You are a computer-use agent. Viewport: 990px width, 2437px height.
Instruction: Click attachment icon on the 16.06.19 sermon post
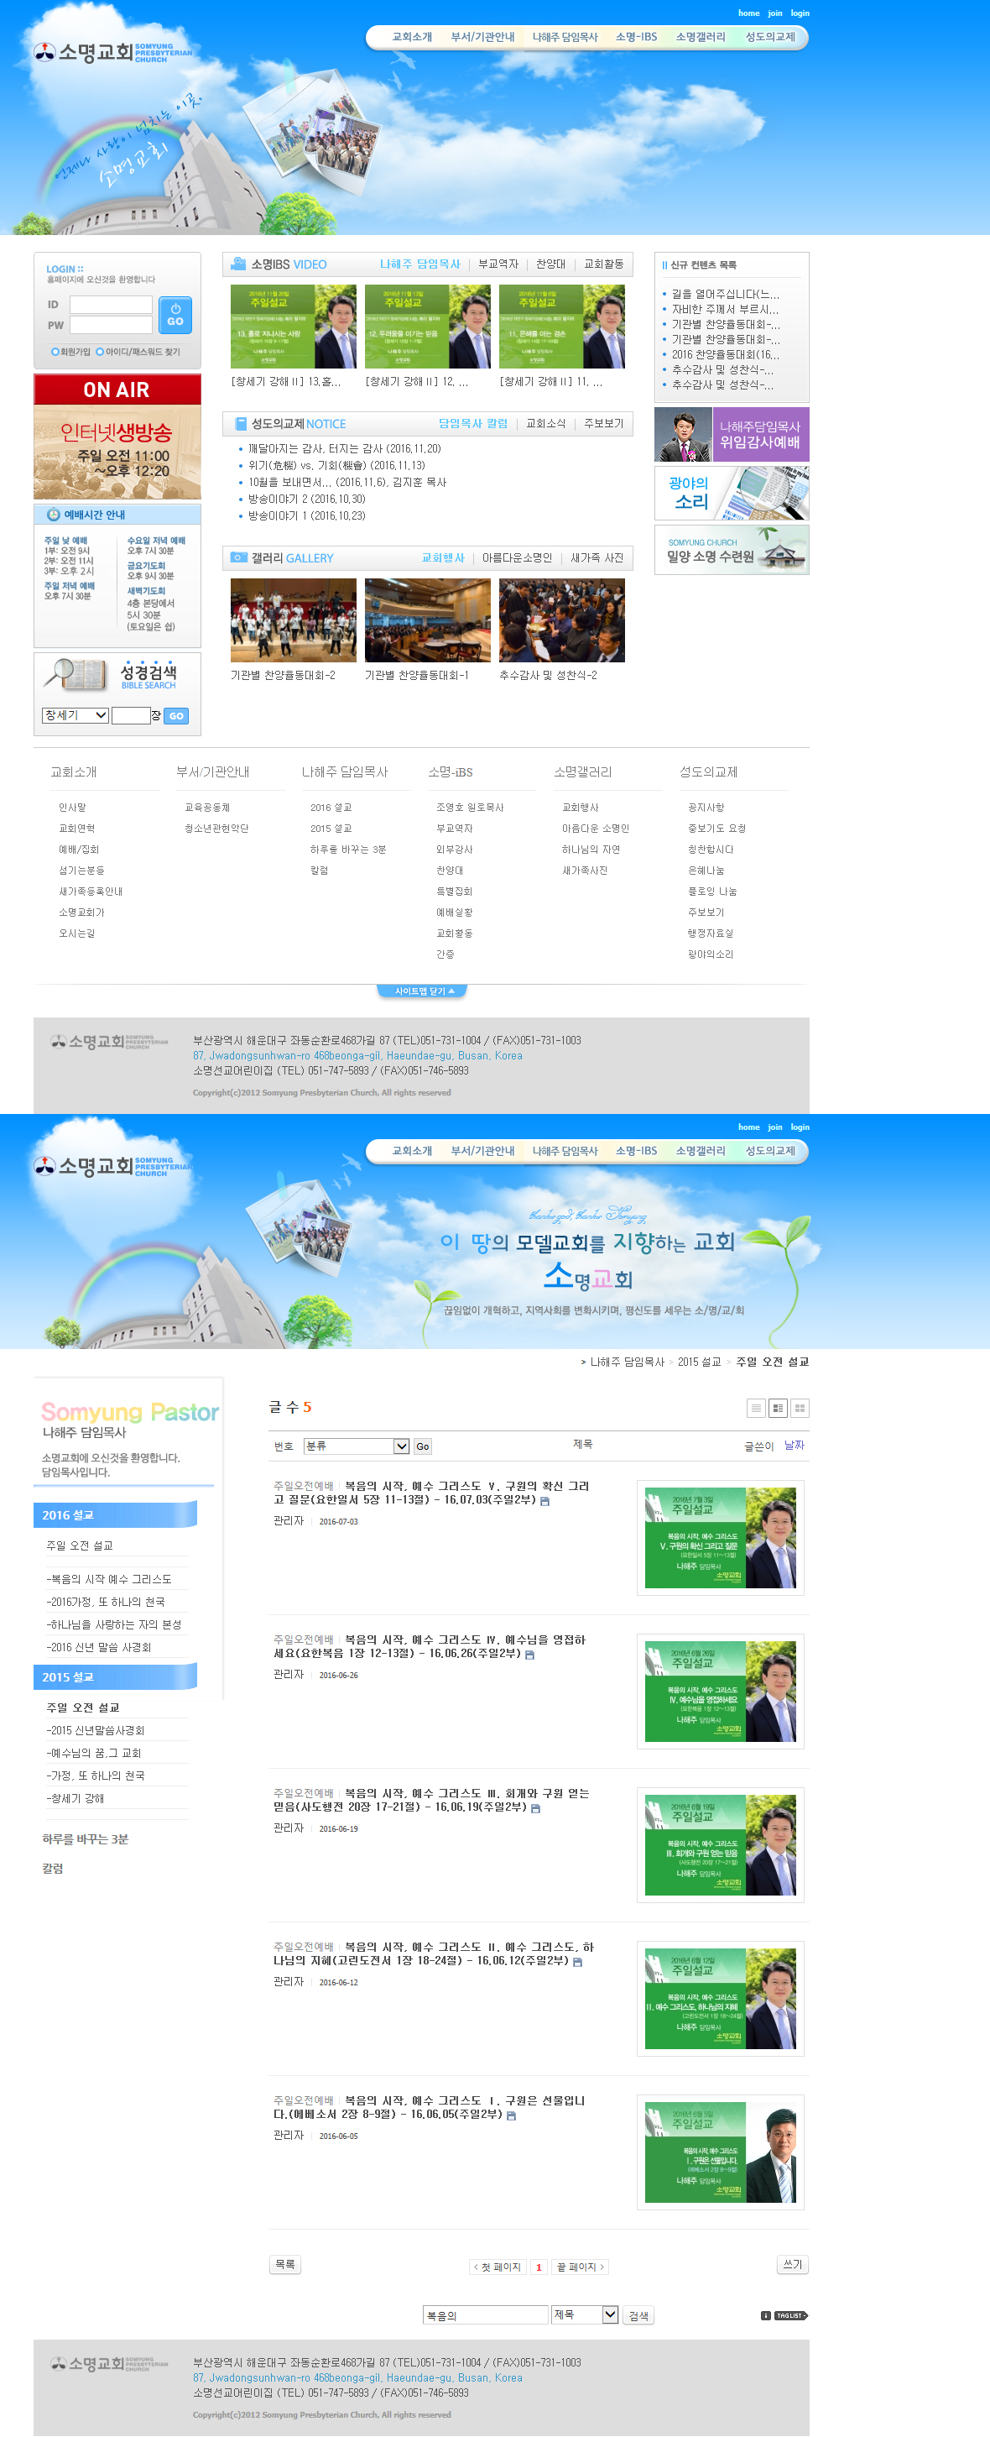[x=535, y=1808]
